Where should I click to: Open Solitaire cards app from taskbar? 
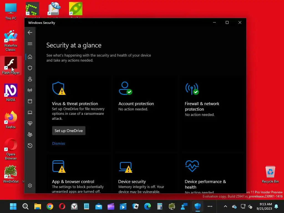point(135,206)
